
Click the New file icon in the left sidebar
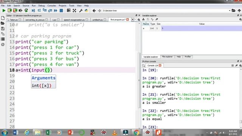coord(3,18)
